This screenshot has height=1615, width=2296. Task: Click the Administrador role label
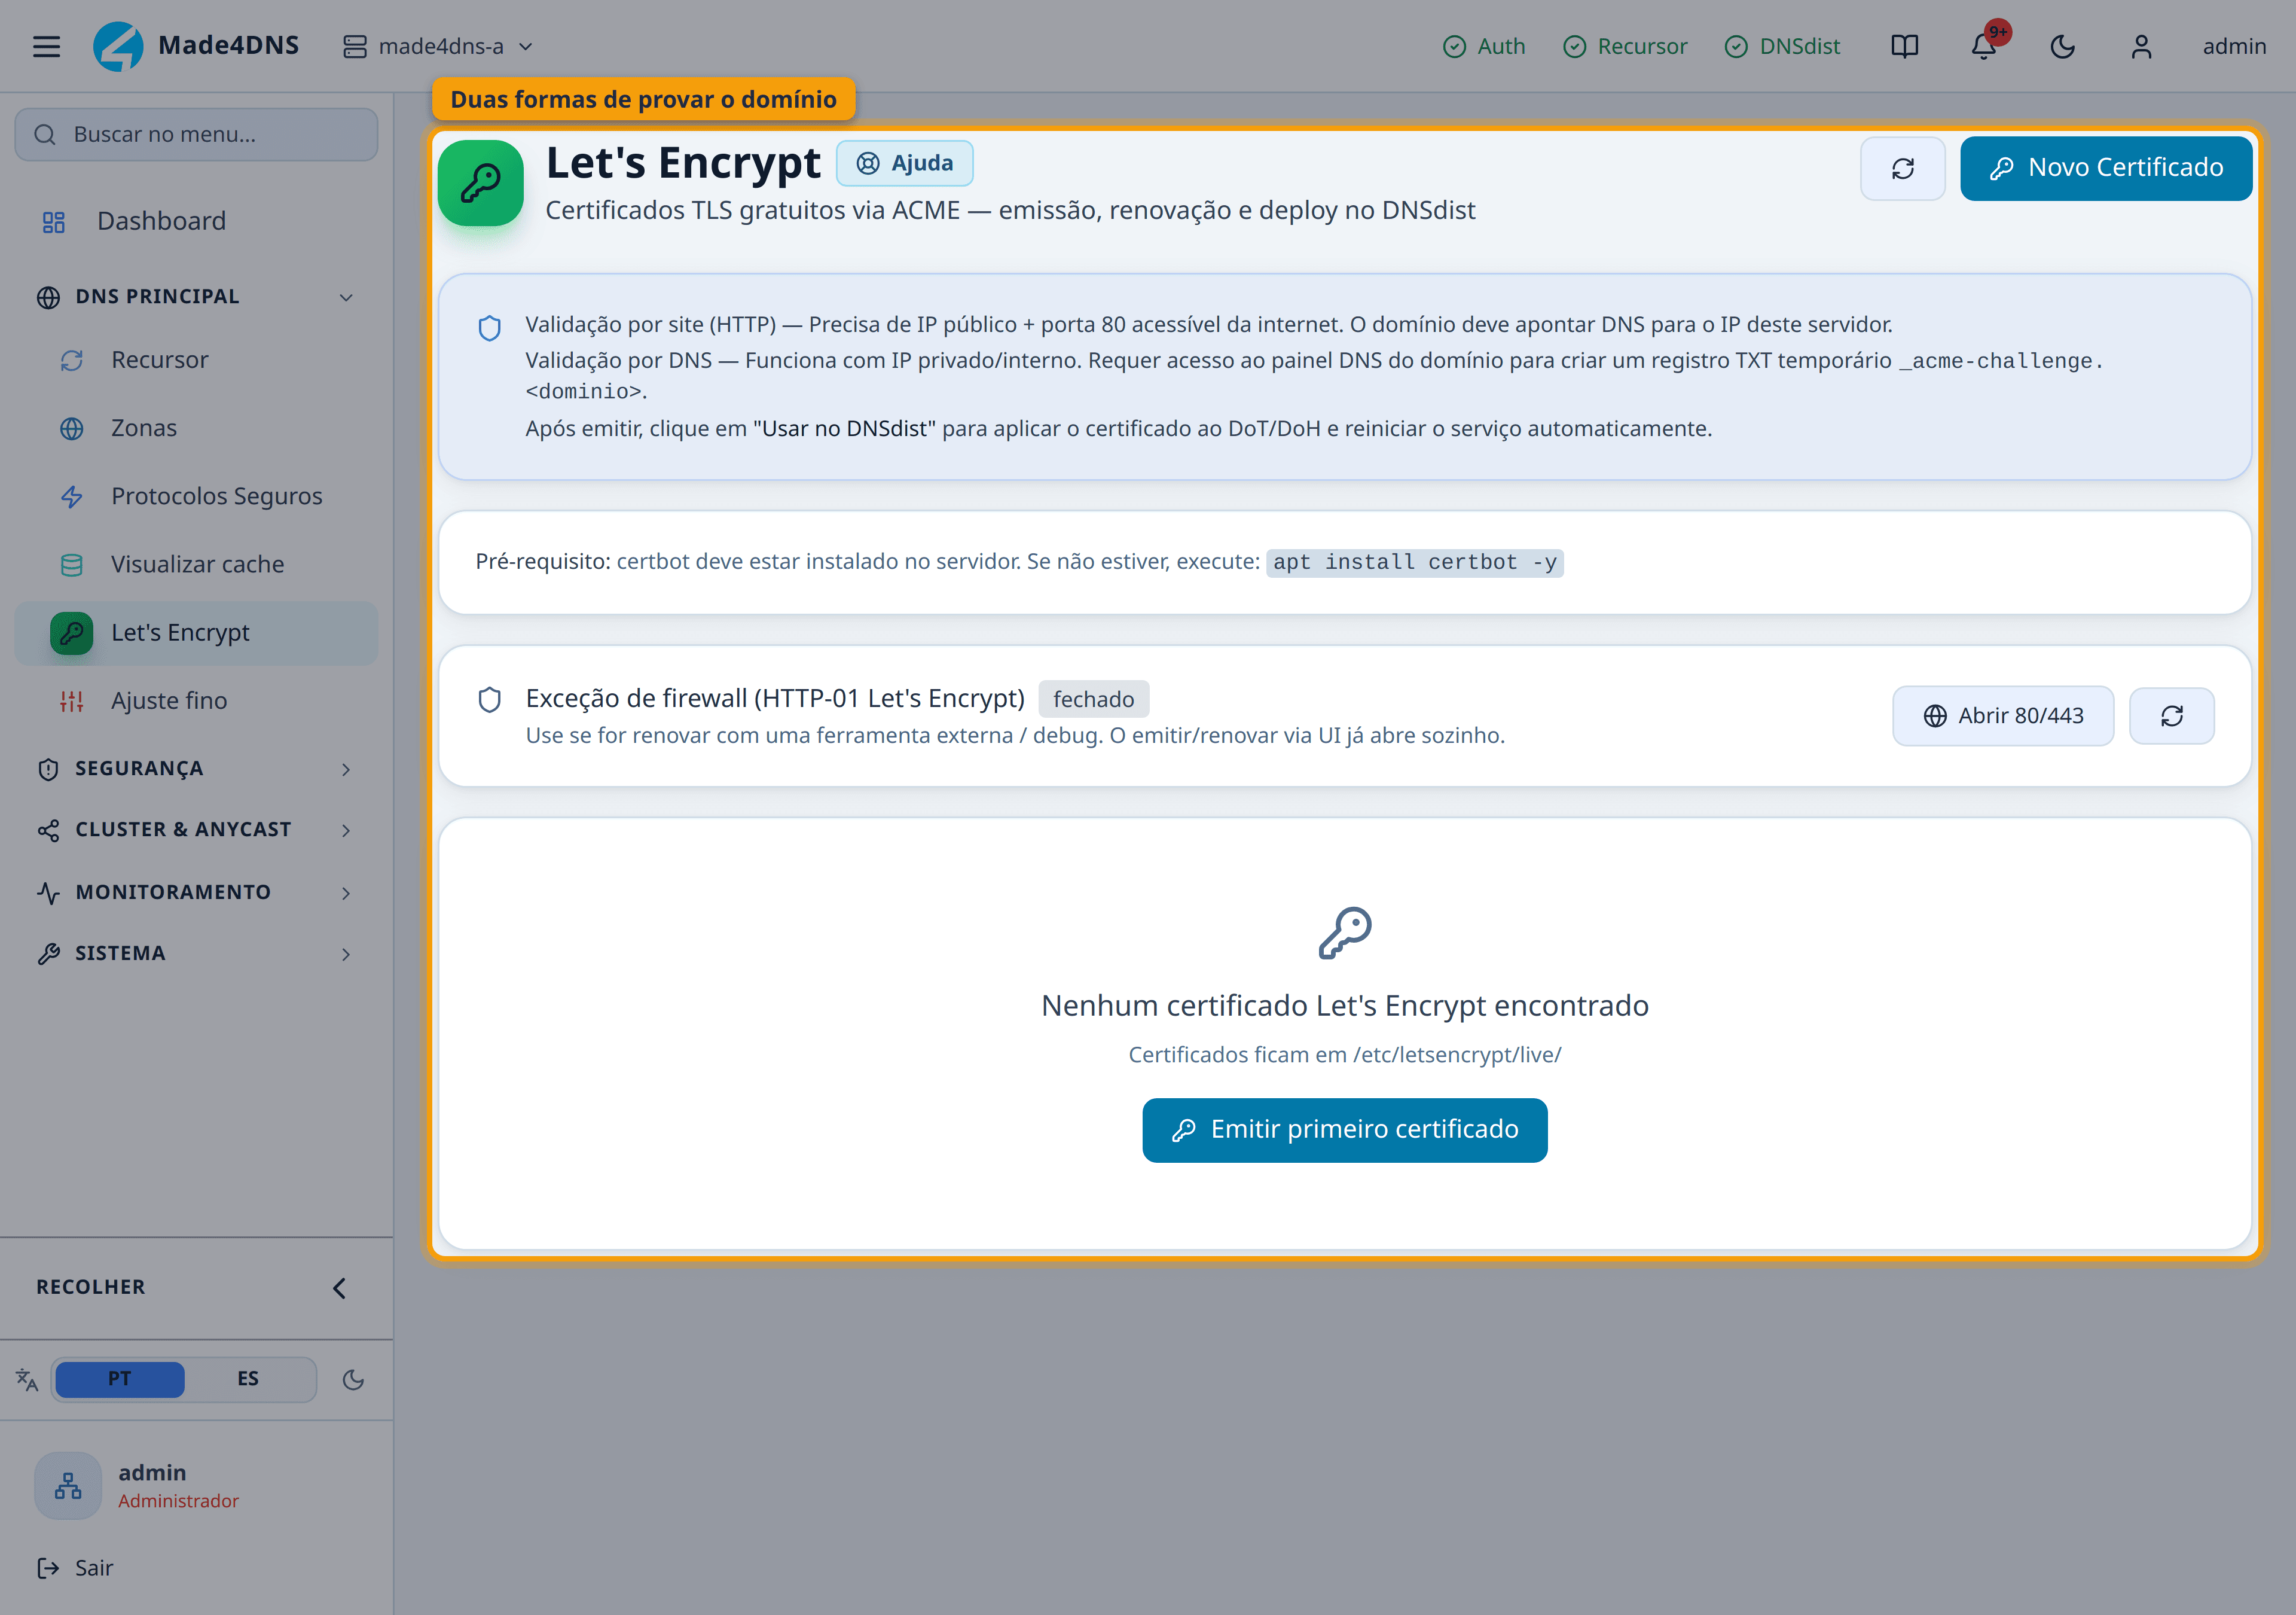[x=178, y=1501]
